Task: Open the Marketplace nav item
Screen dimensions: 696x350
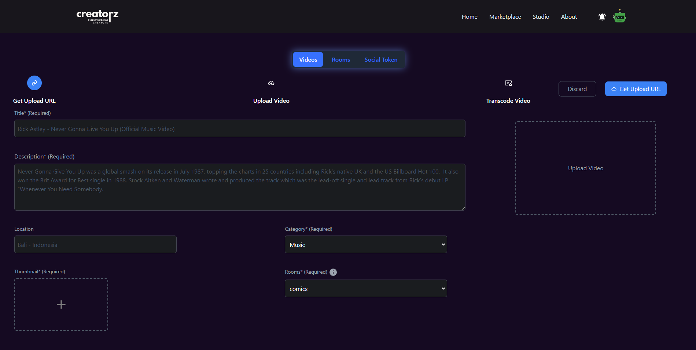Action: point(505,17)
